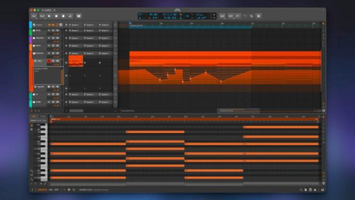This screenshot has height=200, width=355.
Task: Solo the BASS track
Action: (53, 30)
